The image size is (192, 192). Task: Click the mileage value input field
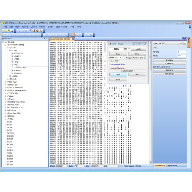click(116, 49)
